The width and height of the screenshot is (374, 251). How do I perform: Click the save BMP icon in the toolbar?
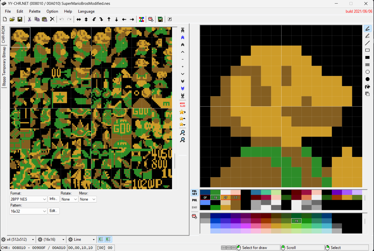[x=160, y=19]
